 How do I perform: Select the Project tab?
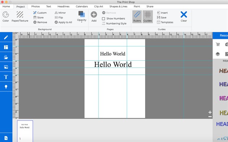pyautogui.click(x=21, y=7)
